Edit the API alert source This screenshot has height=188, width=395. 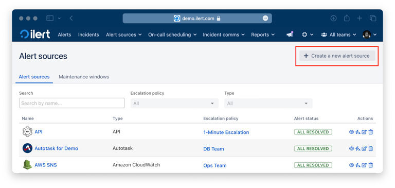click(364, 132)
